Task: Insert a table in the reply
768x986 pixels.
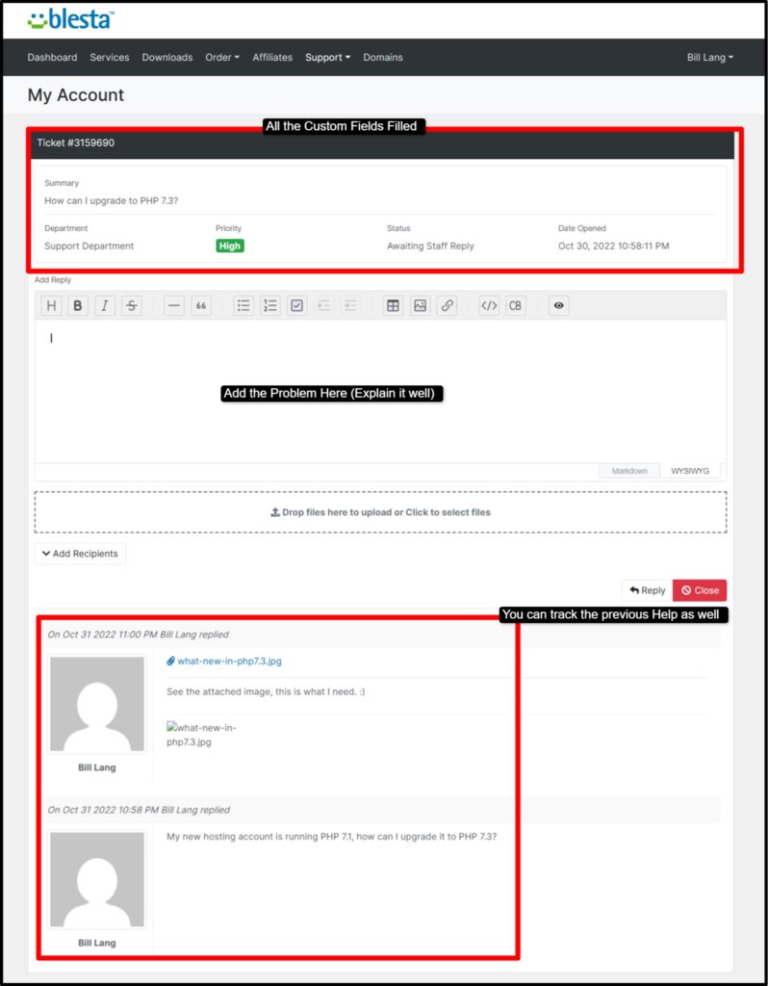Action: 393,305
